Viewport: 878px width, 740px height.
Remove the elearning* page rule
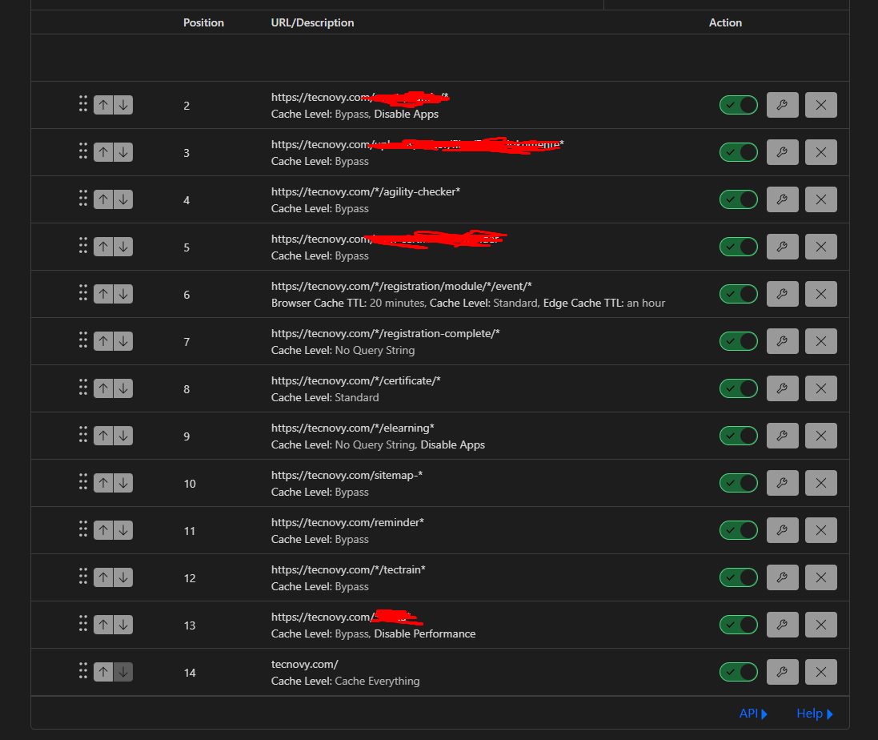coord(821,435)
